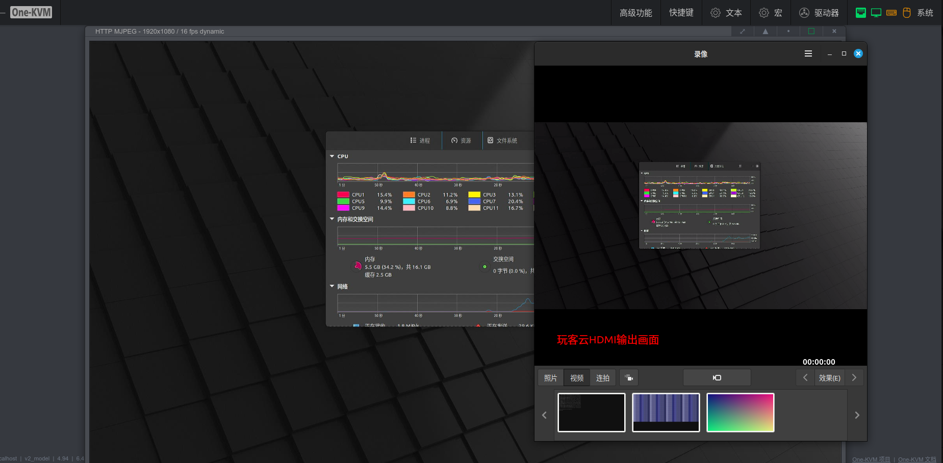
Task: Toggle the green square button on the stream window
Action: 811,32
